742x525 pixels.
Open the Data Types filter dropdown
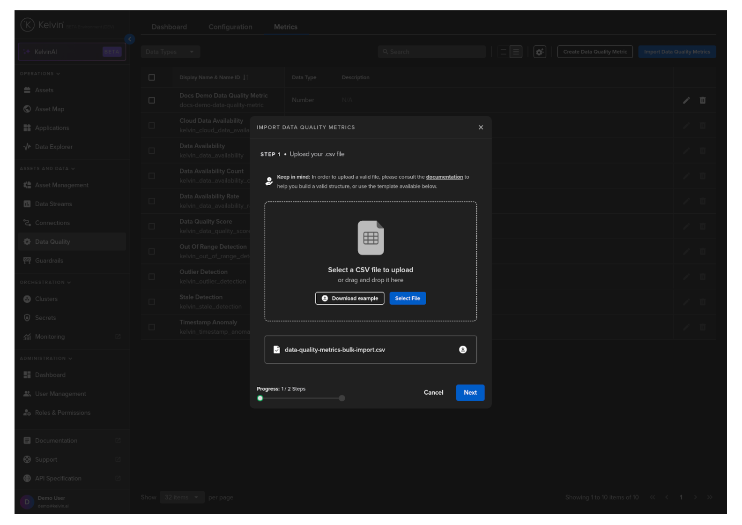(170, 52)
